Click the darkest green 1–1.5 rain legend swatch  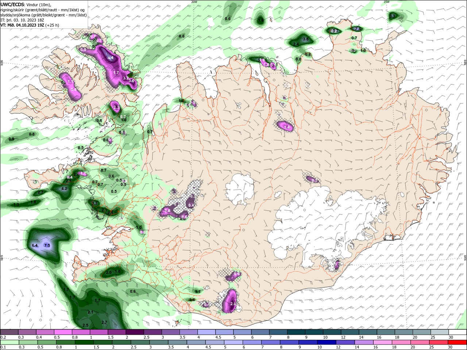[x=84, y=342]
